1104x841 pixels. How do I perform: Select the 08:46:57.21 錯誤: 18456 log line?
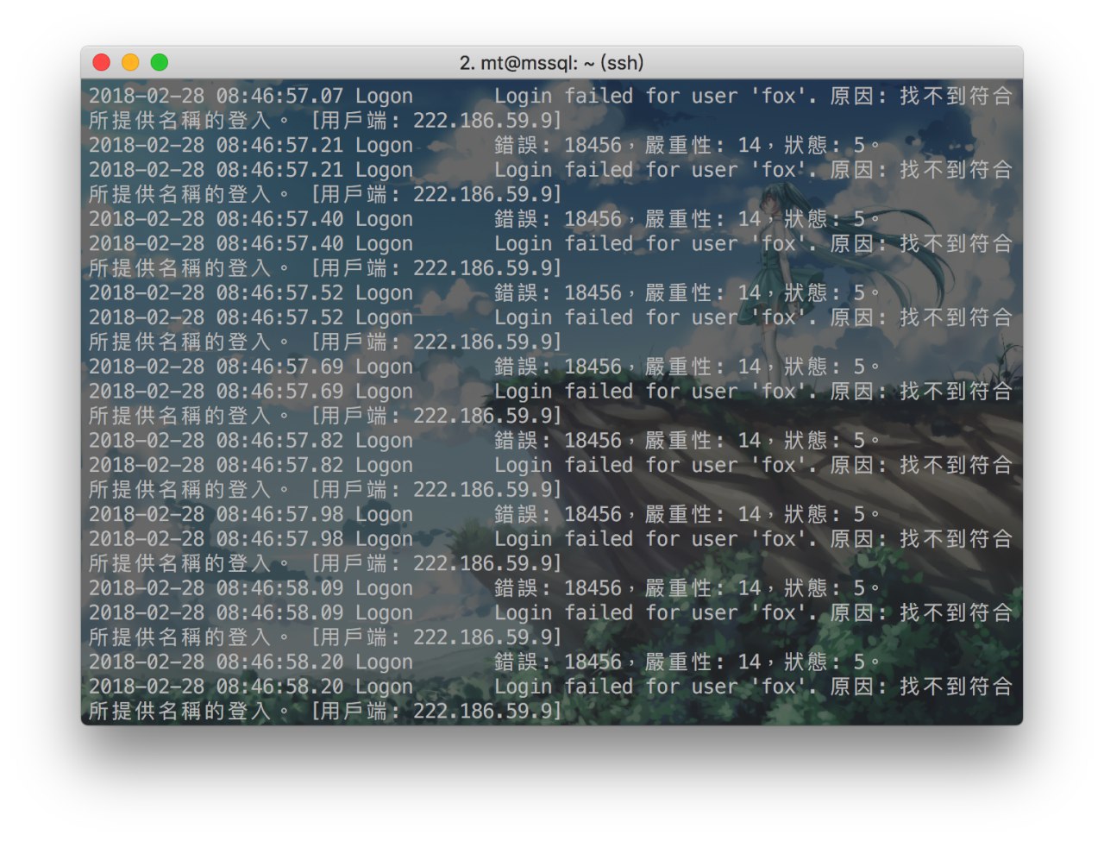(484, 145)
